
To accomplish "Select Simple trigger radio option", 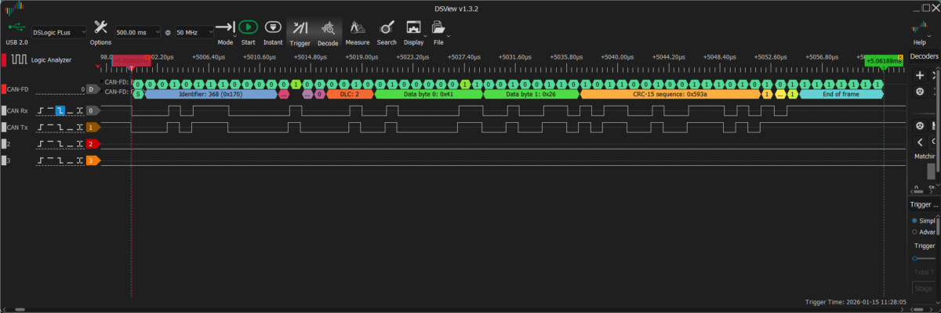I will (915, 221).
